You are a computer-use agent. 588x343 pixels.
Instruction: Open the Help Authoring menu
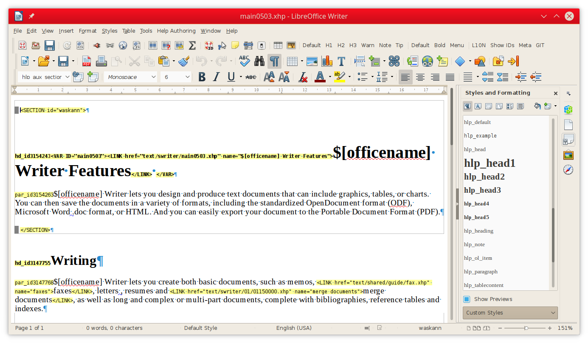(x=176, y=31)
